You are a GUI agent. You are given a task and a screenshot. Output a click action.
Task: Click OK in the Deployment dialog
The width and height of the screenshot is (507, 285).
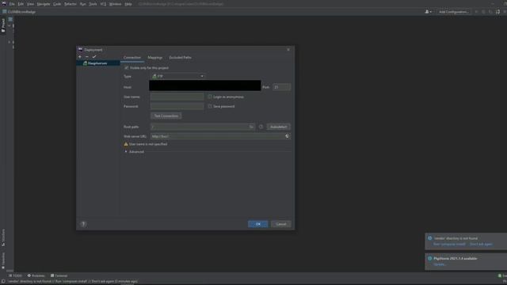[x=258, y=224]
